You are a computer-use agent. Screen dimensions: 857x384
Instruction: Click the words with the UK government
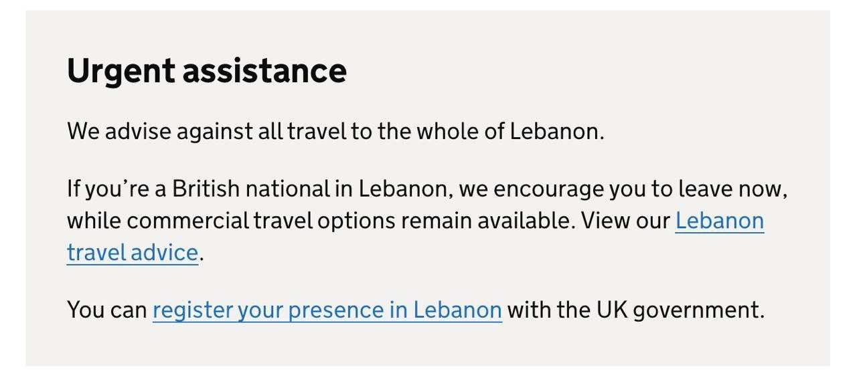point(635,310)
